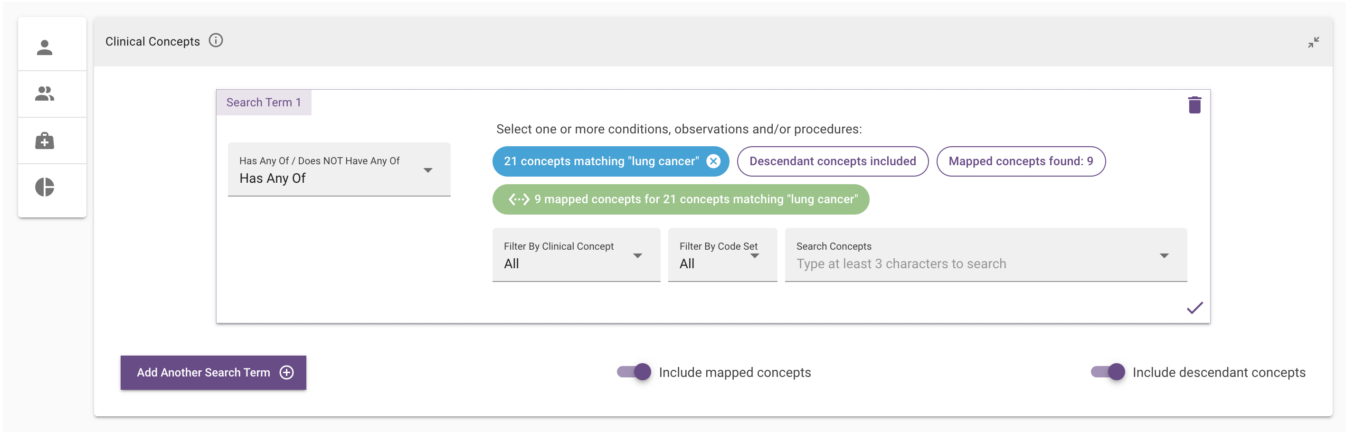The height and width of the screenshot is (432, 1346).
Task: Collapse the Clinical Concepts panel
Action: click(1313, 42)
